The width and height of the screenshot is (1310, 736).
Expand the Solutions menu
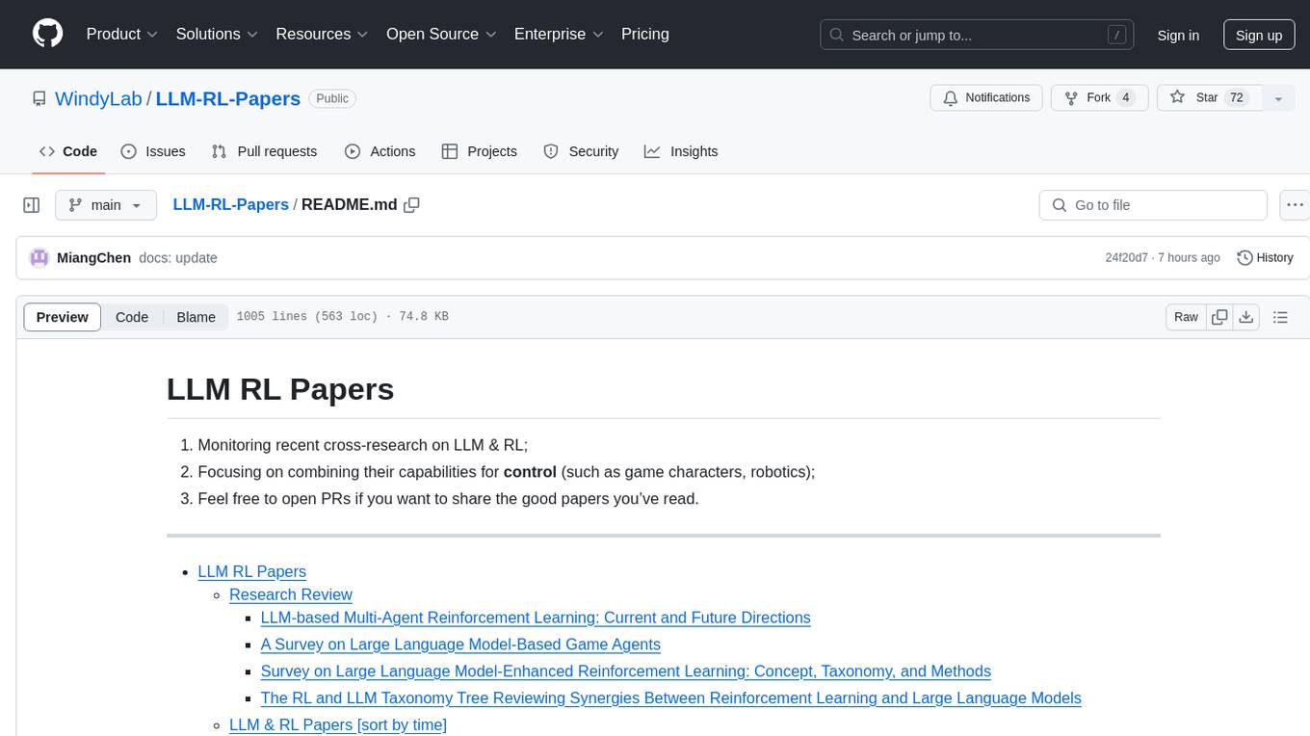click(x=217, y=34)
